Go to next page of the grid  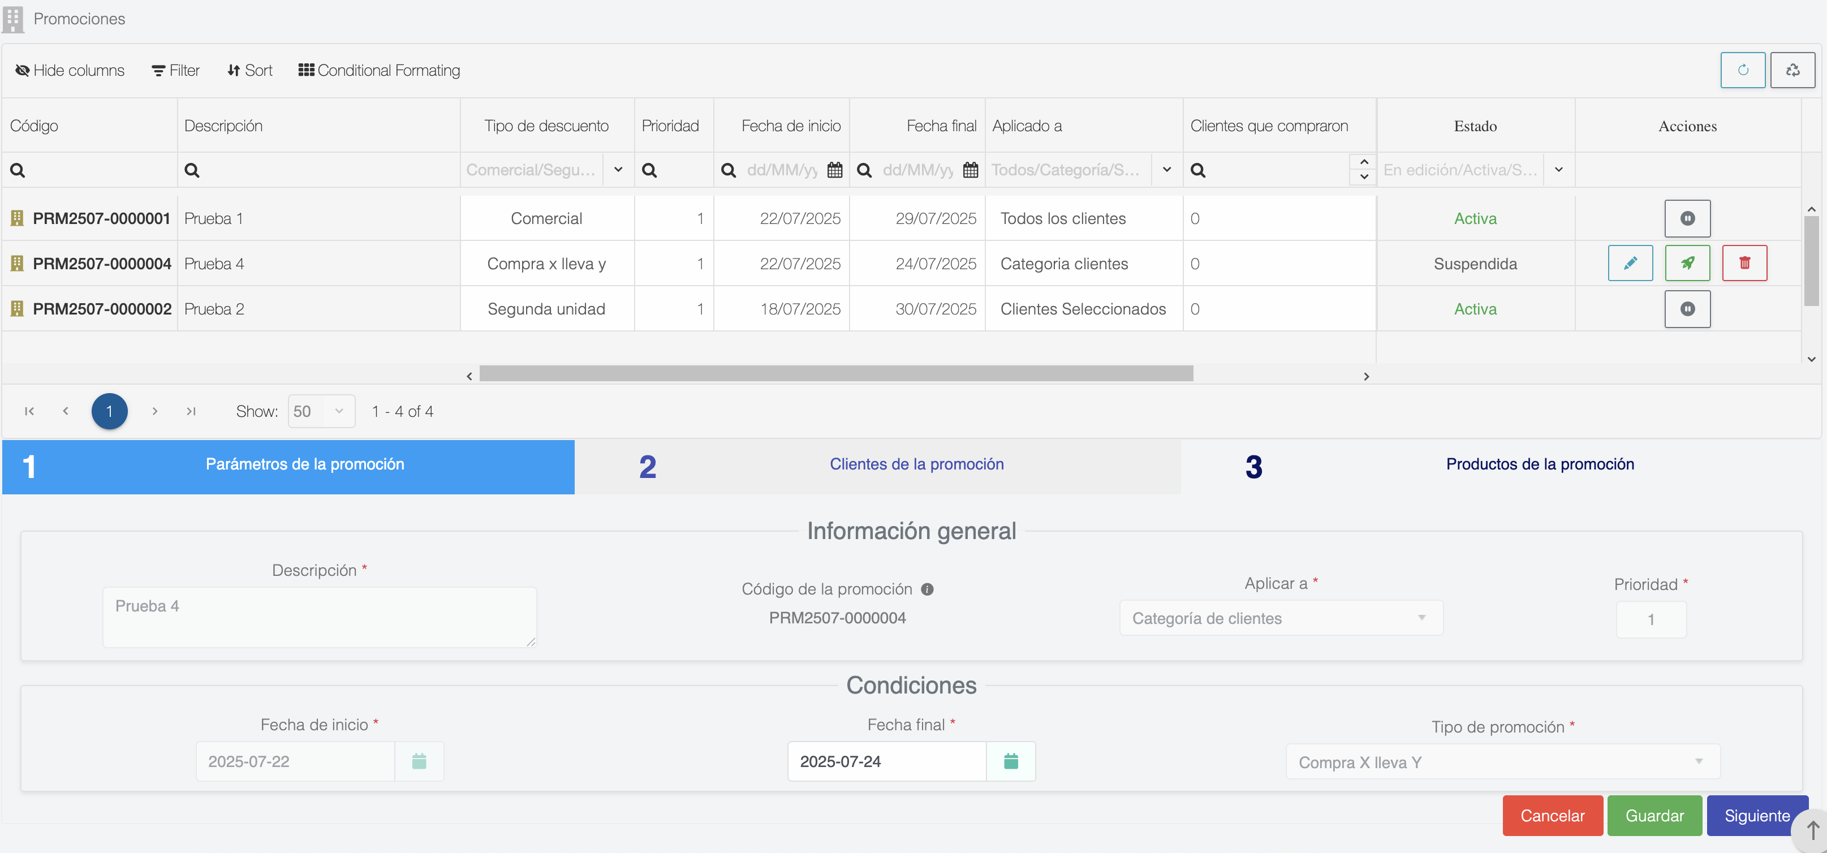(154, 411)
